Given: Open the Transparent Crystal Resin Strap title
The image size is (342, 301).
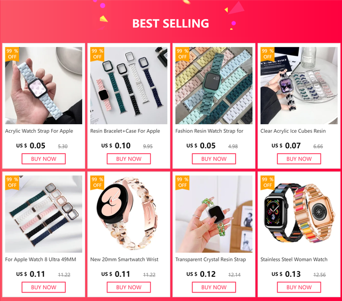Looking at the screenshot, I should [x=211, y=259].
